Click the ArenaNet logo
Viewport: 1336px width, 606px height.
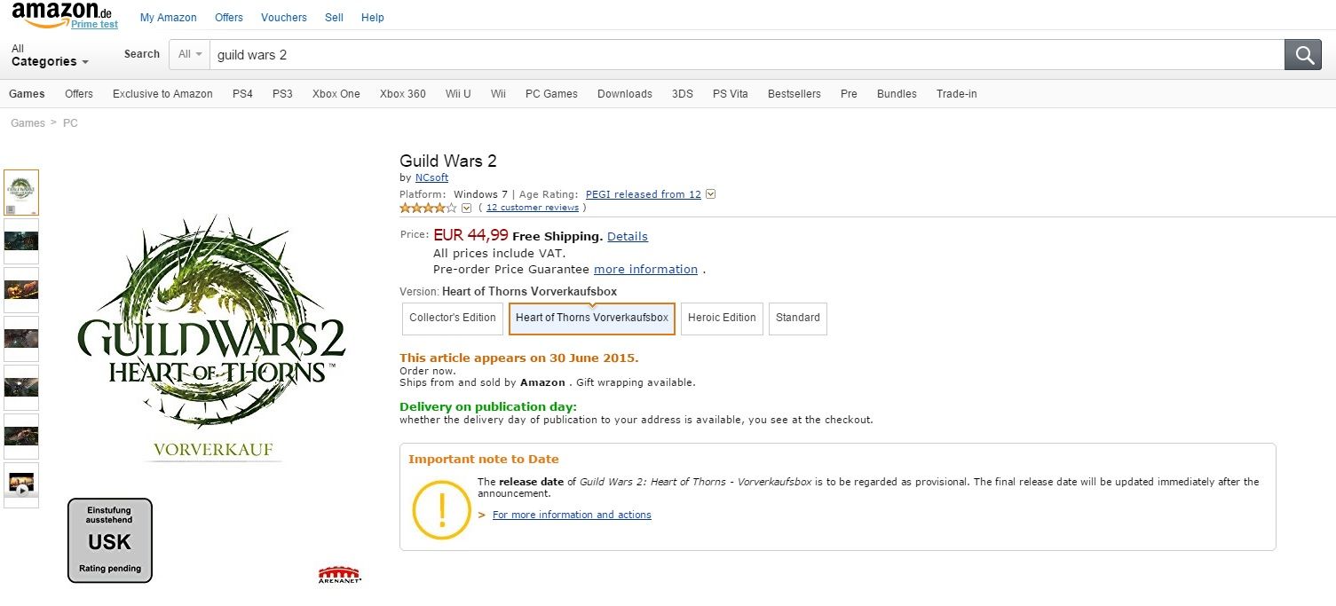pyautogui.click(x=340, y=575)
